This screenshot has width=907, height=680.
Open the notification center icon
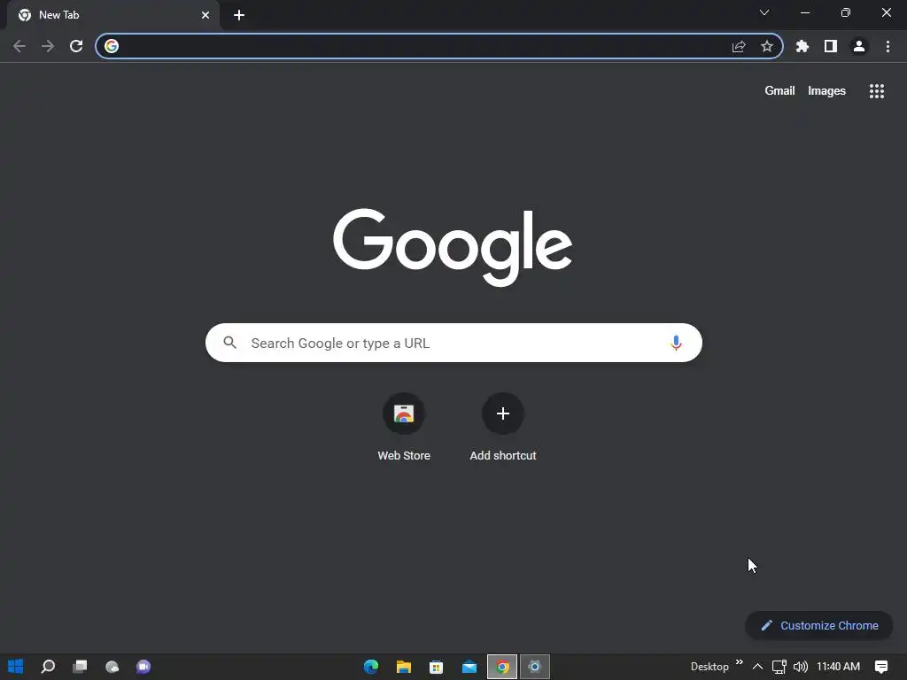[881, 667]
